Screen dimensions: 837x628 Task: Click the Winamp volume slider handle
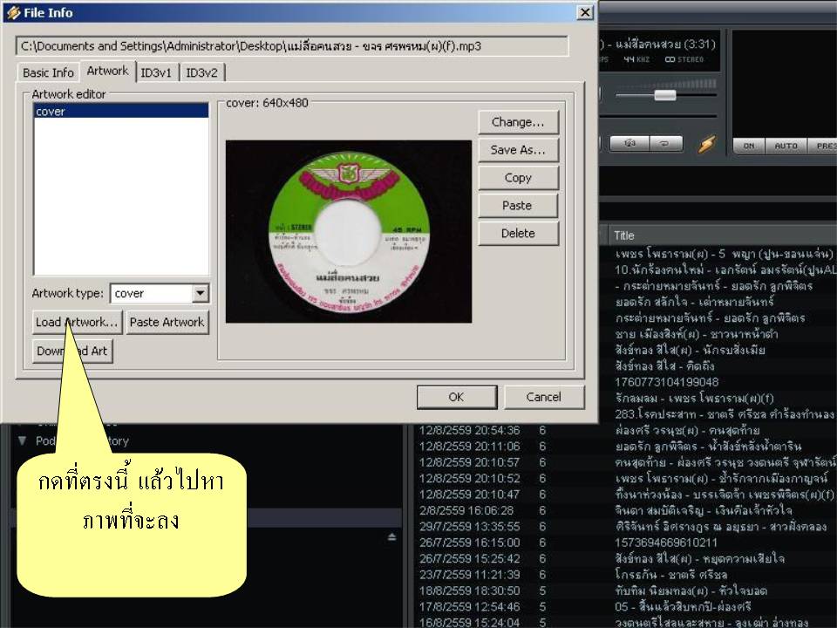click(x=665, y=95)
